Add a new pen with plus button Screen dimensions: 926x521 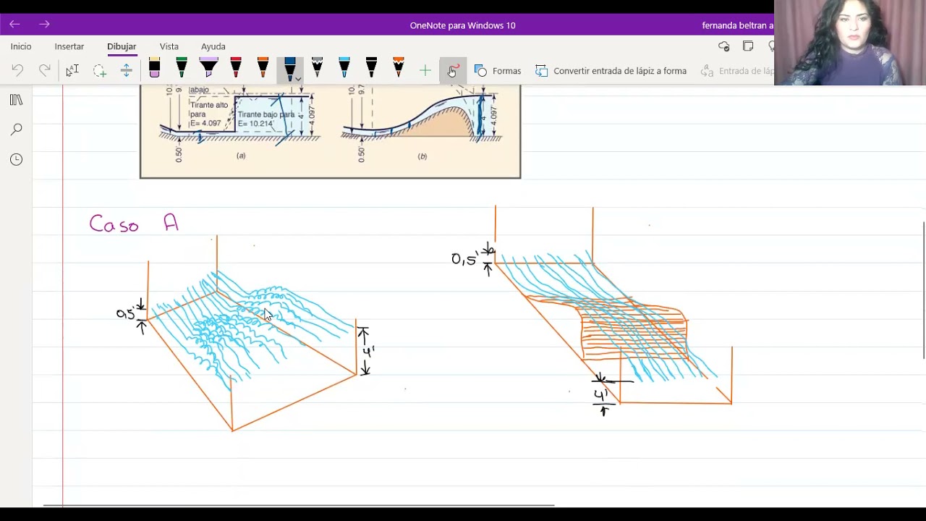425,70
